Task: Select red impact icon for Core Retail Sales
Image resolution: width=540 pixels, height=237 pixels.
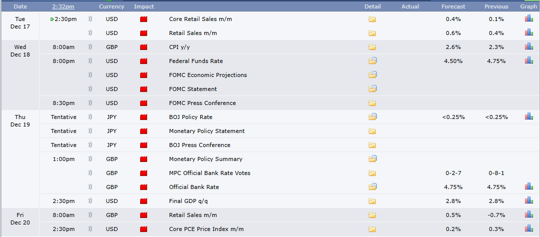Action: pyautogui.click(x=144, y=19)
